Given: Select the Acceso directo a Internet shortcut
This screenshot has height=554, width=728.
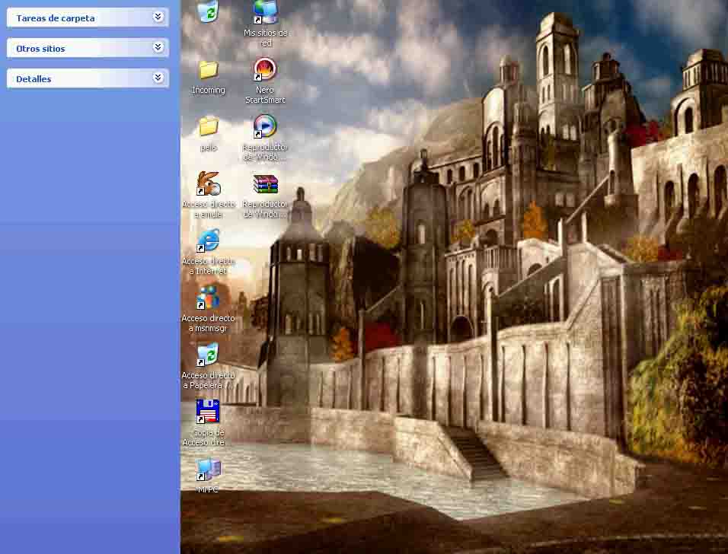Looking at the screenshot, I should tap(208, 240).
